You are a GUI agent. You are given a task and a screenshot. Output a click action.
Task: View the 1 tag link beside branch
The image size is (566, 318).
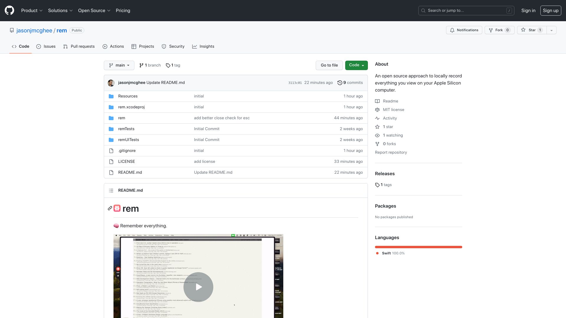click(x=173, y=65)
